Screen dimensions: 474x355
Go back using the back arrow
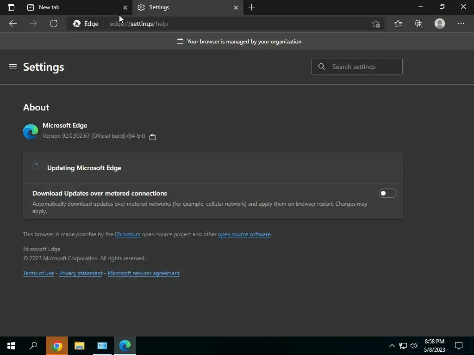13,24
